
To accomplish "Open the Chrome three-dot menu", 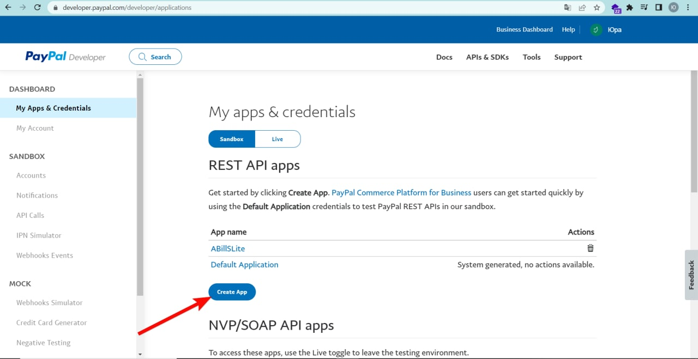I will pos(689,8).
